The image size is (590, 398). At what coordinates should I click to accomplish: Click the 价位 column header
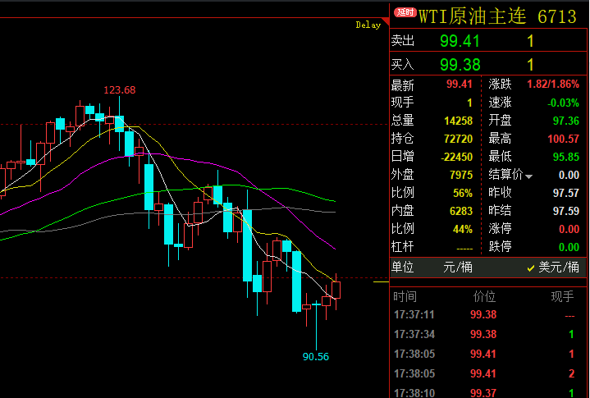pos(484,297)
